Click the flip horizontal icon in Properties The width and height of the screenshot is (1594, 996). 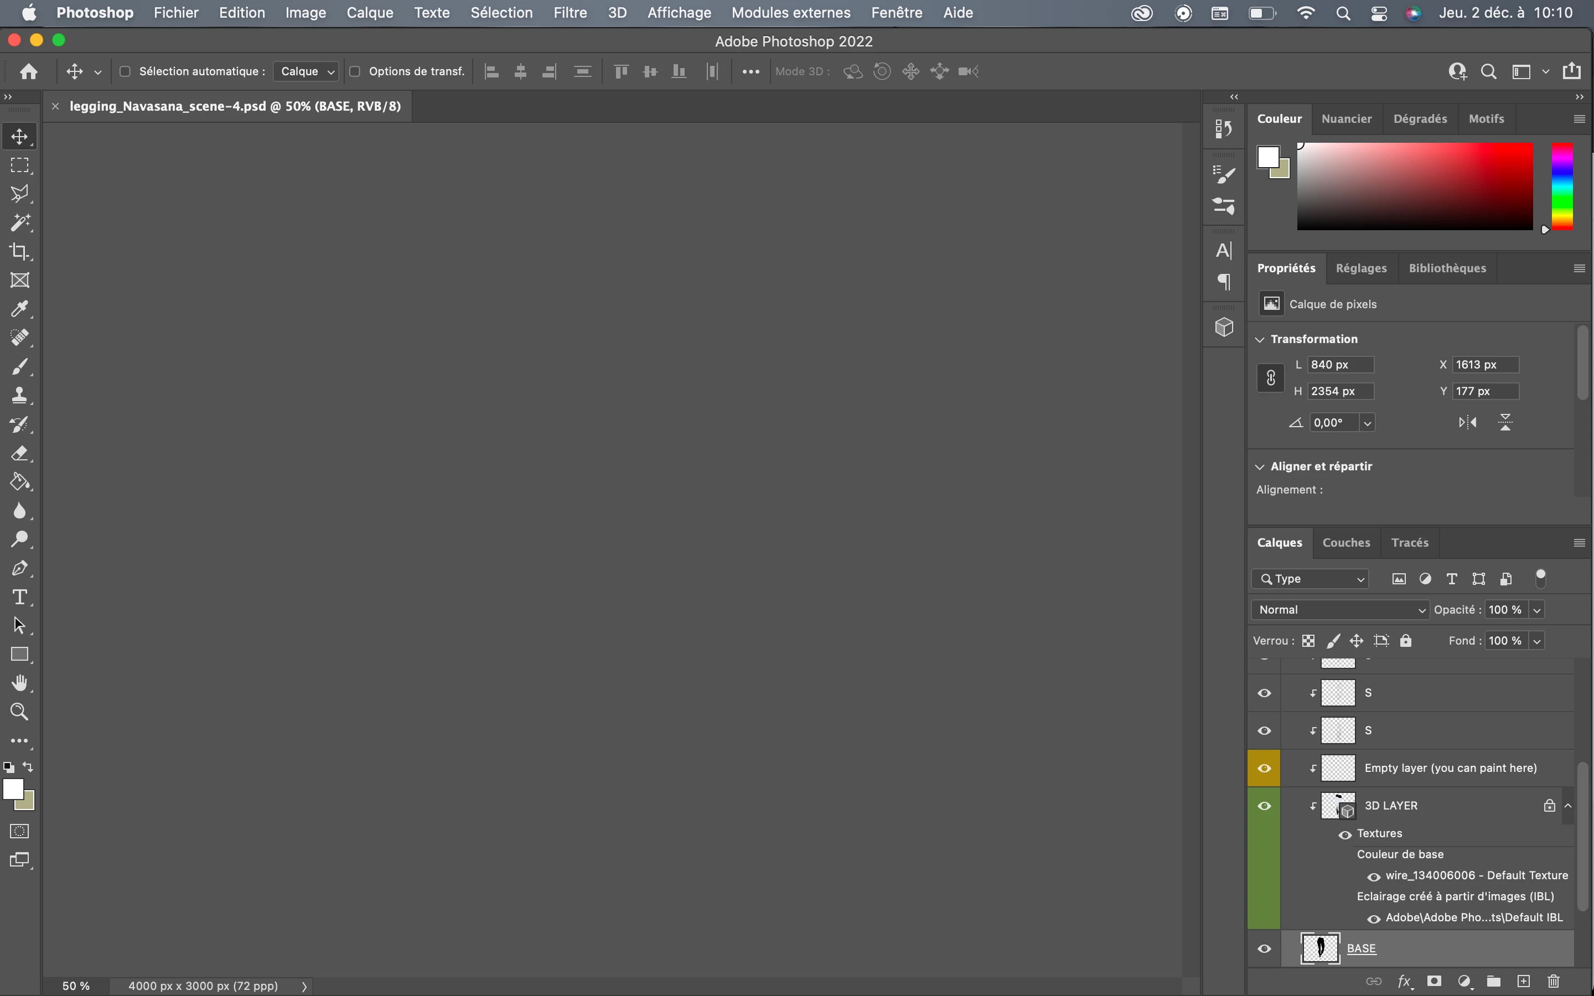click(1468, 422)
